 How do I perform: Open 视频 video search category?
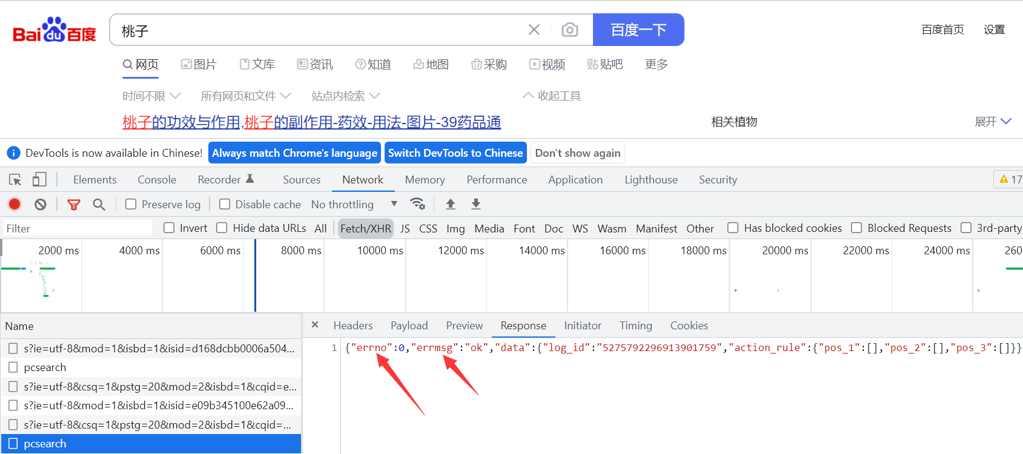[x=548, y=64]
